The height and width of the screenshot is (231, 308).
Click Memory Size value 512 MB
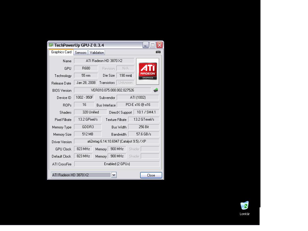coord(88,134)
